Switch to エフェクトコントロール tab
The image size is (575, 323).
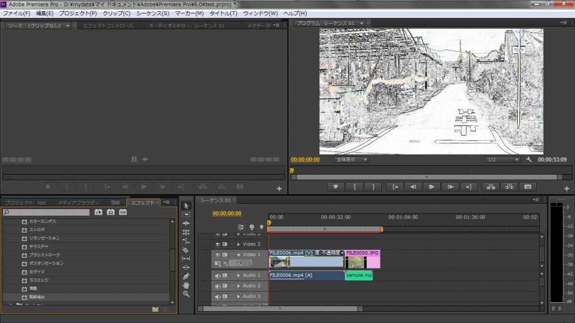(x=108, y=26)
